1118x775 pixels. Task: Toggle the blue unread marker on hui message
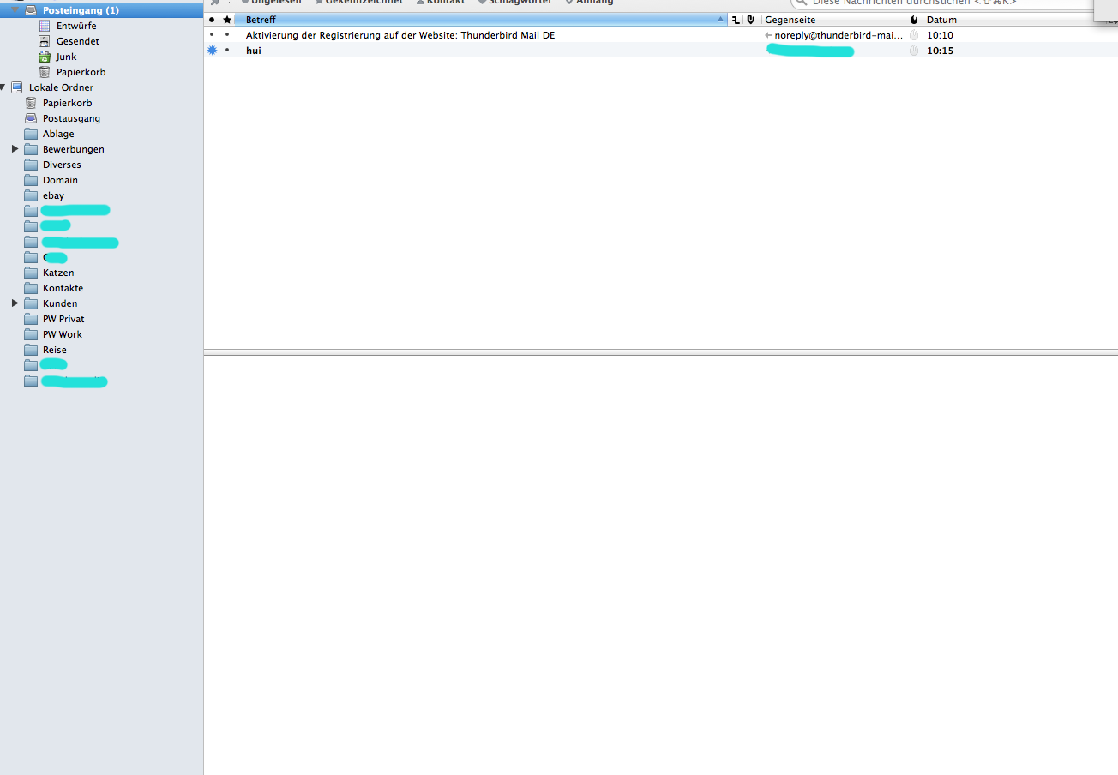coord(212,51)
